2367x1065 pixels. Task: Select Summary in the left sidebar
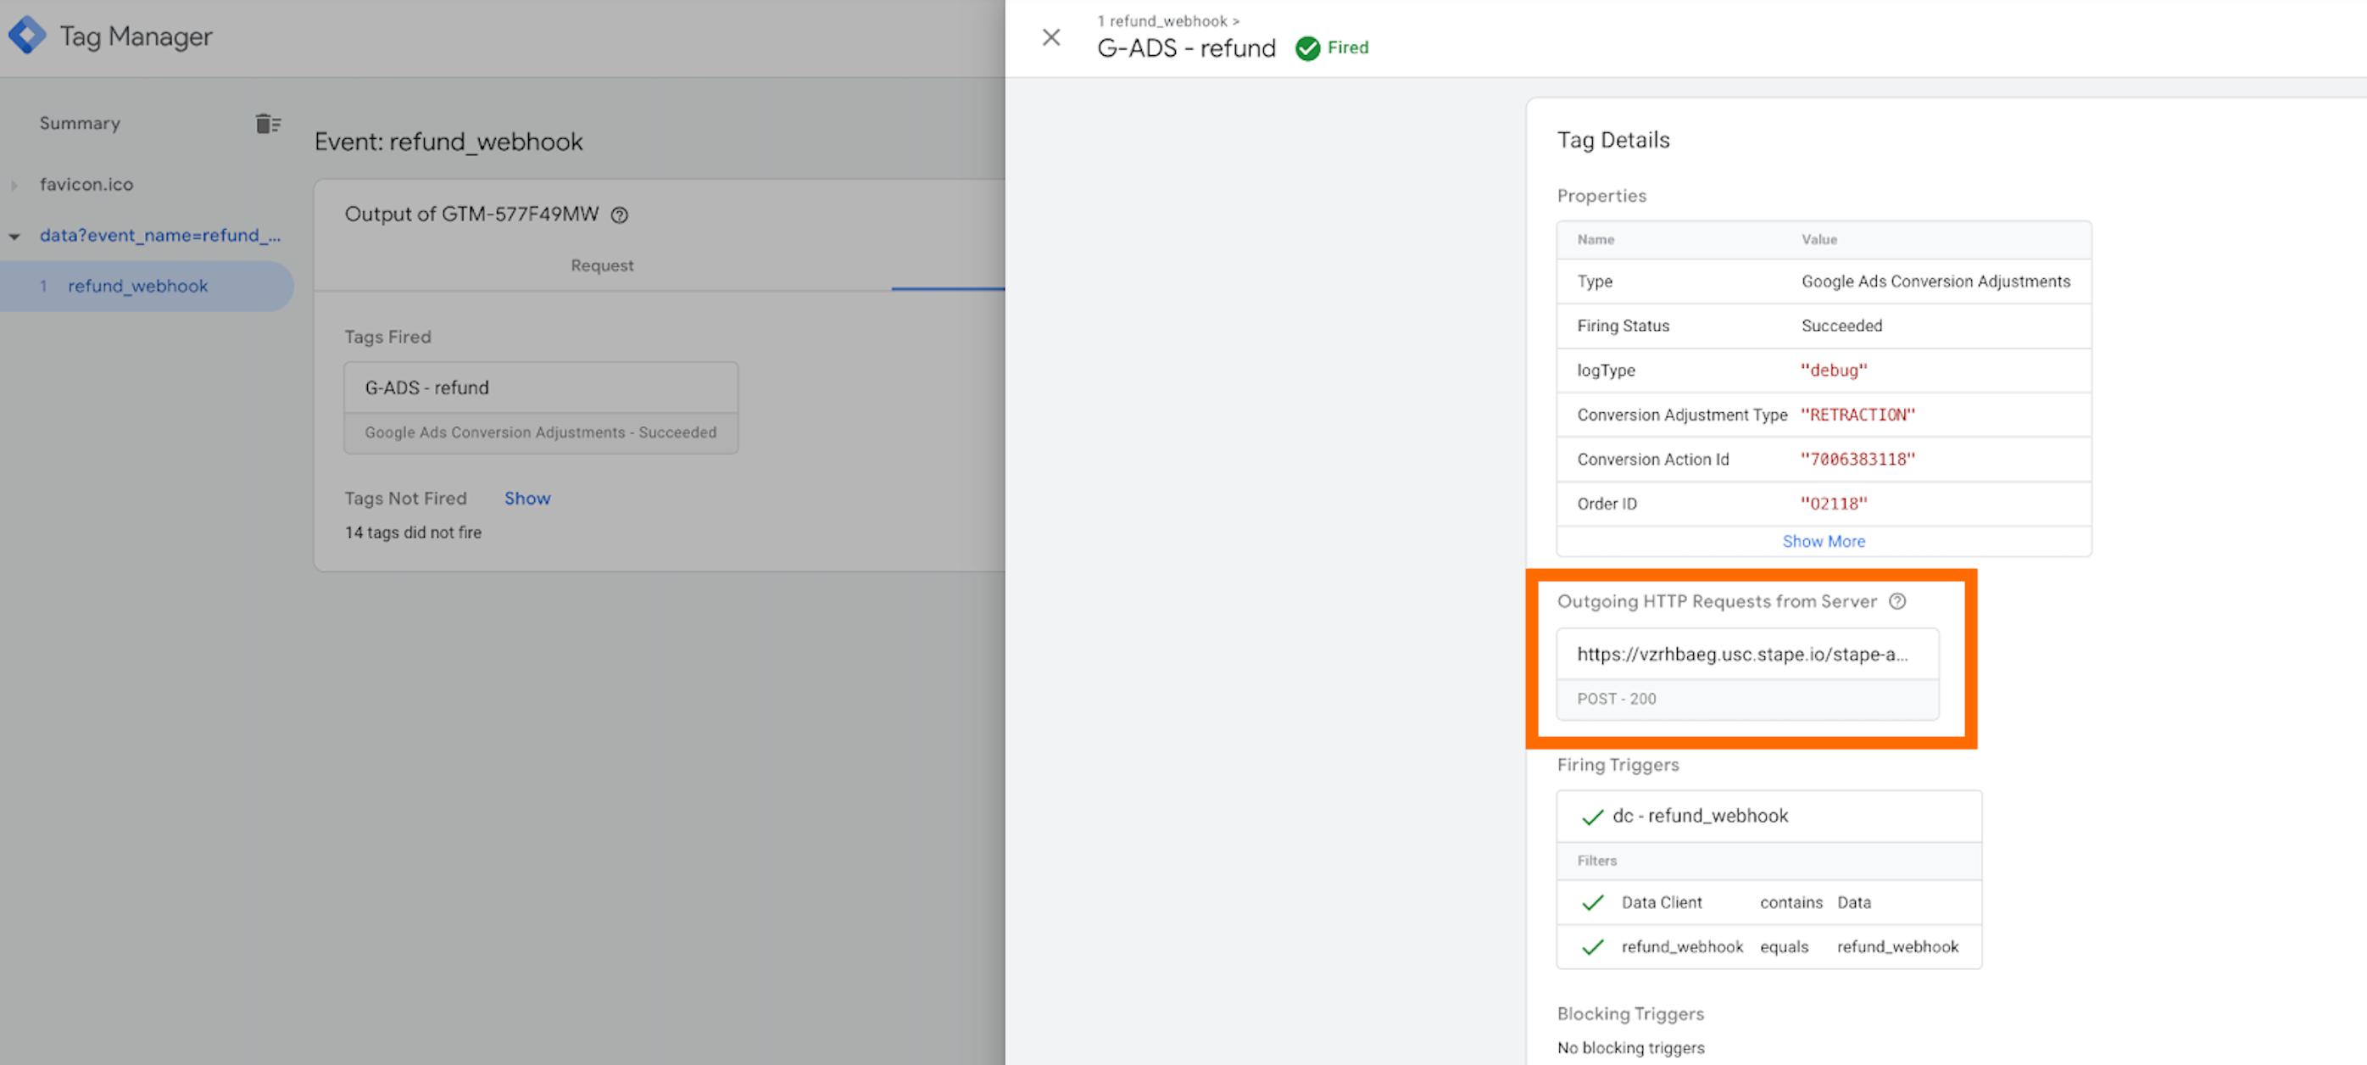click(x=80, y=123)
